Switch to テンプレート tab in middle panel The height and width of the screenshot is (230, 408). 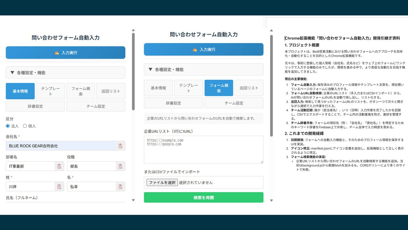189,88
